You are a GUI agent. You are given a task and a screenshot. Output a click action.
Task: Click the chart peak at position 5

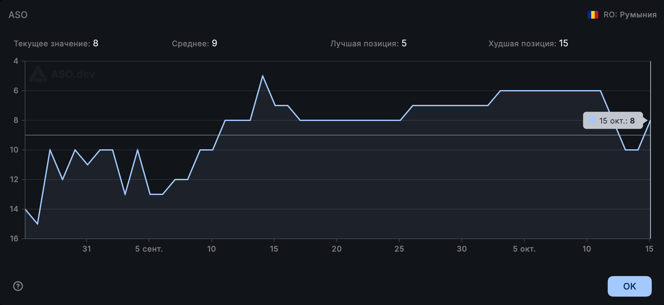coord(263,76)
